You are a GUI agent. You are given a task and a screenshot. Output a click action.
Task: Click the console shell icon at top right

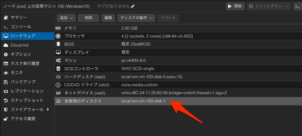pos(297,6)
